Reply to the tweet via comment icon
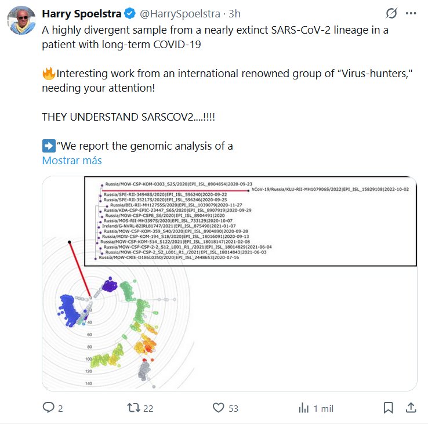Viewport: 428px width, 428px height. 49,408
